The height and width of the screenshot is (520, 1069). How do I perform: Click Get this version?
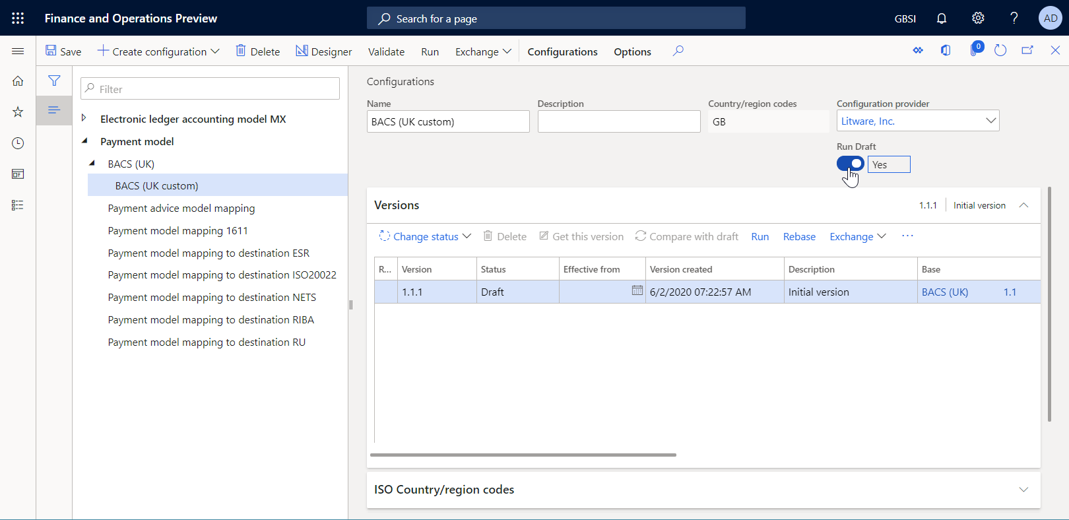click(581, 236)
